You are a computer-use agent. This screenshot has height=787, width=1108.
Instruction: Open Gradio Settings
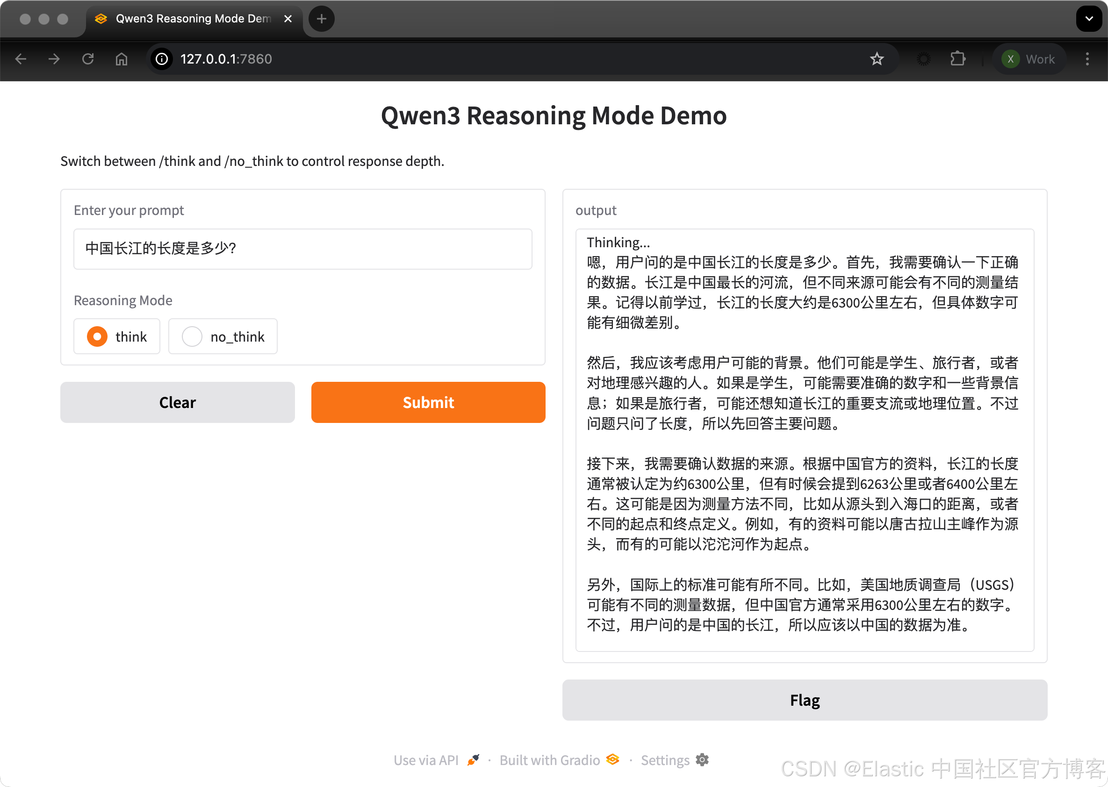pyautogui.click(x=675, y=760)
